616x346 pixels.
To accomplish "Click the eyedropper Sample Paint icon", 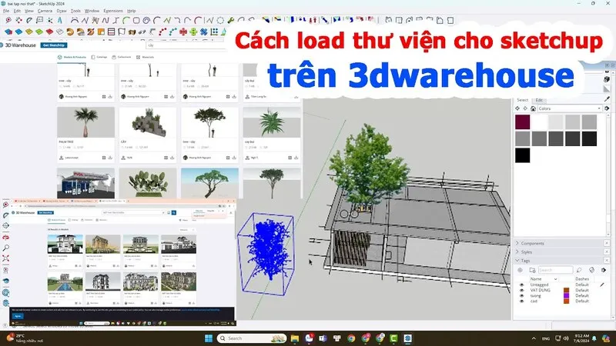I will click(x=607, y=99).
